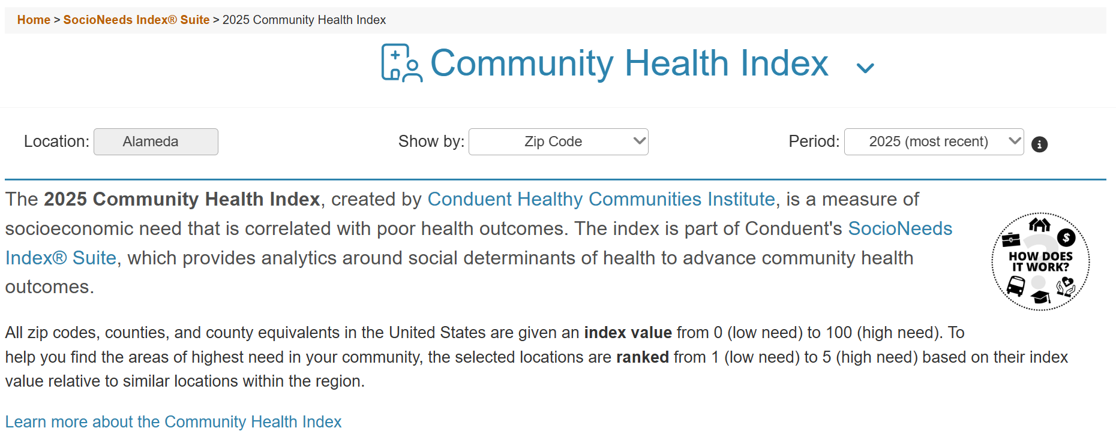Open Conduent Healthy Communities Institute link

pyautogui.click(x=601, y=199)
